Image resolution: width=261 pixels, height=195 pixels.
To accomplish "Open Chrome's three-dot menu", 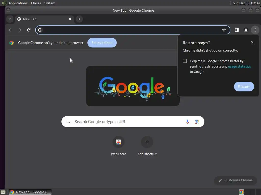I will [x=255, y=30].
